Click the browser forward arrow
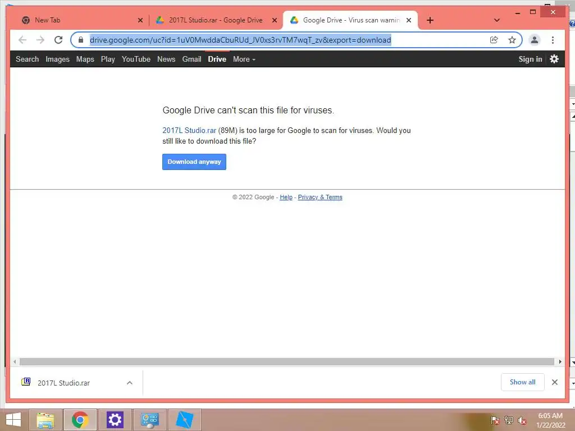The height and width of the screenshot is (431, 575). point(40,40)
